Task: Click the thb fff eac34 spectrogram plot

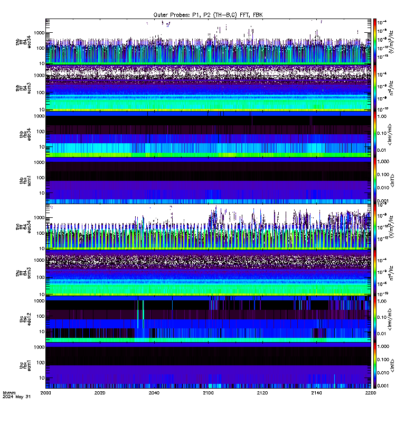Action: click(208, 42)
